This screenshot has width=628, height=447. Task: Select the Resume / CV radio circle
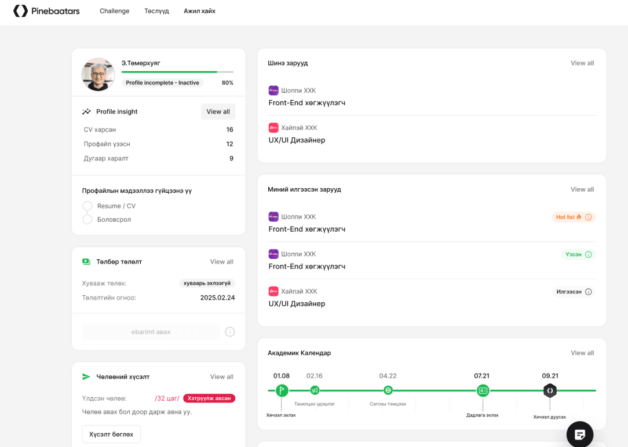pyautogui.click(x=87, y=206)
